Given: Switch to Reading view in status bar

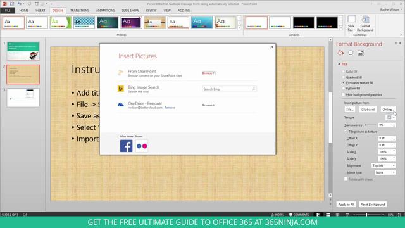Looking at the screenshot, I should [337, 215].
